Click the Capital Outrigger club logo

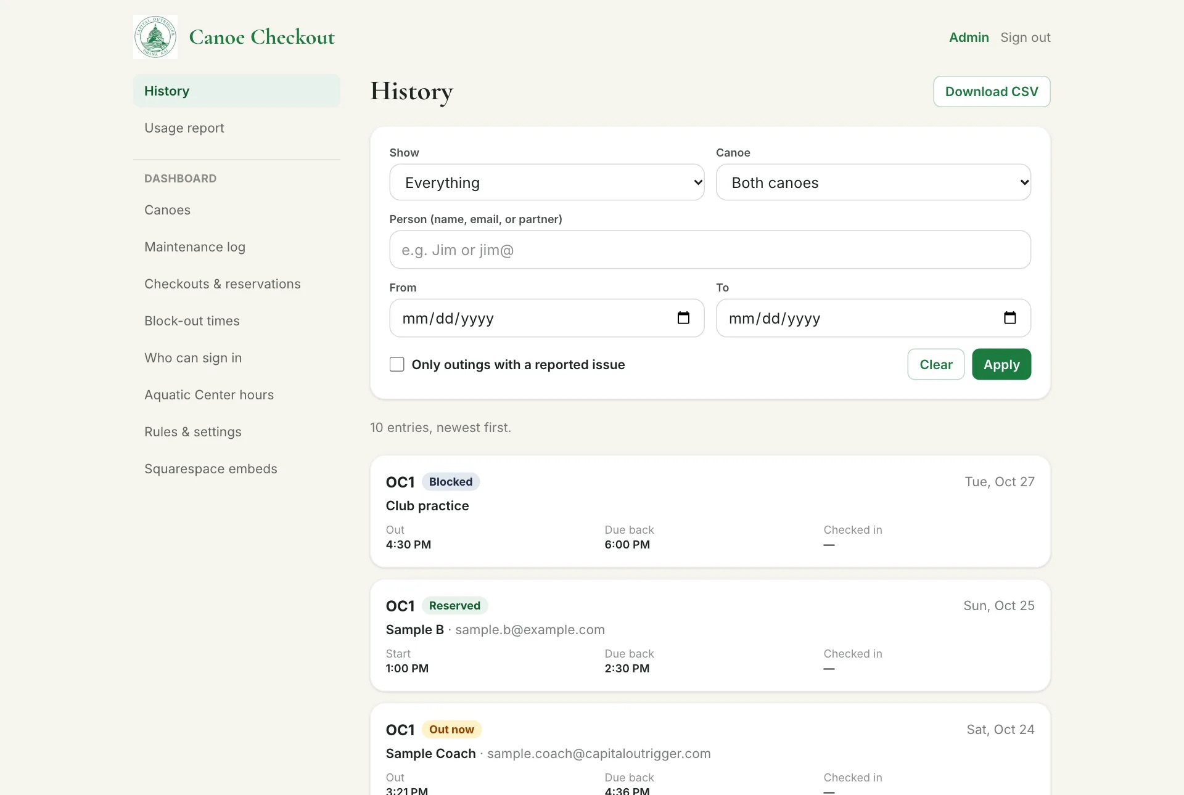[x=155, y=37]
